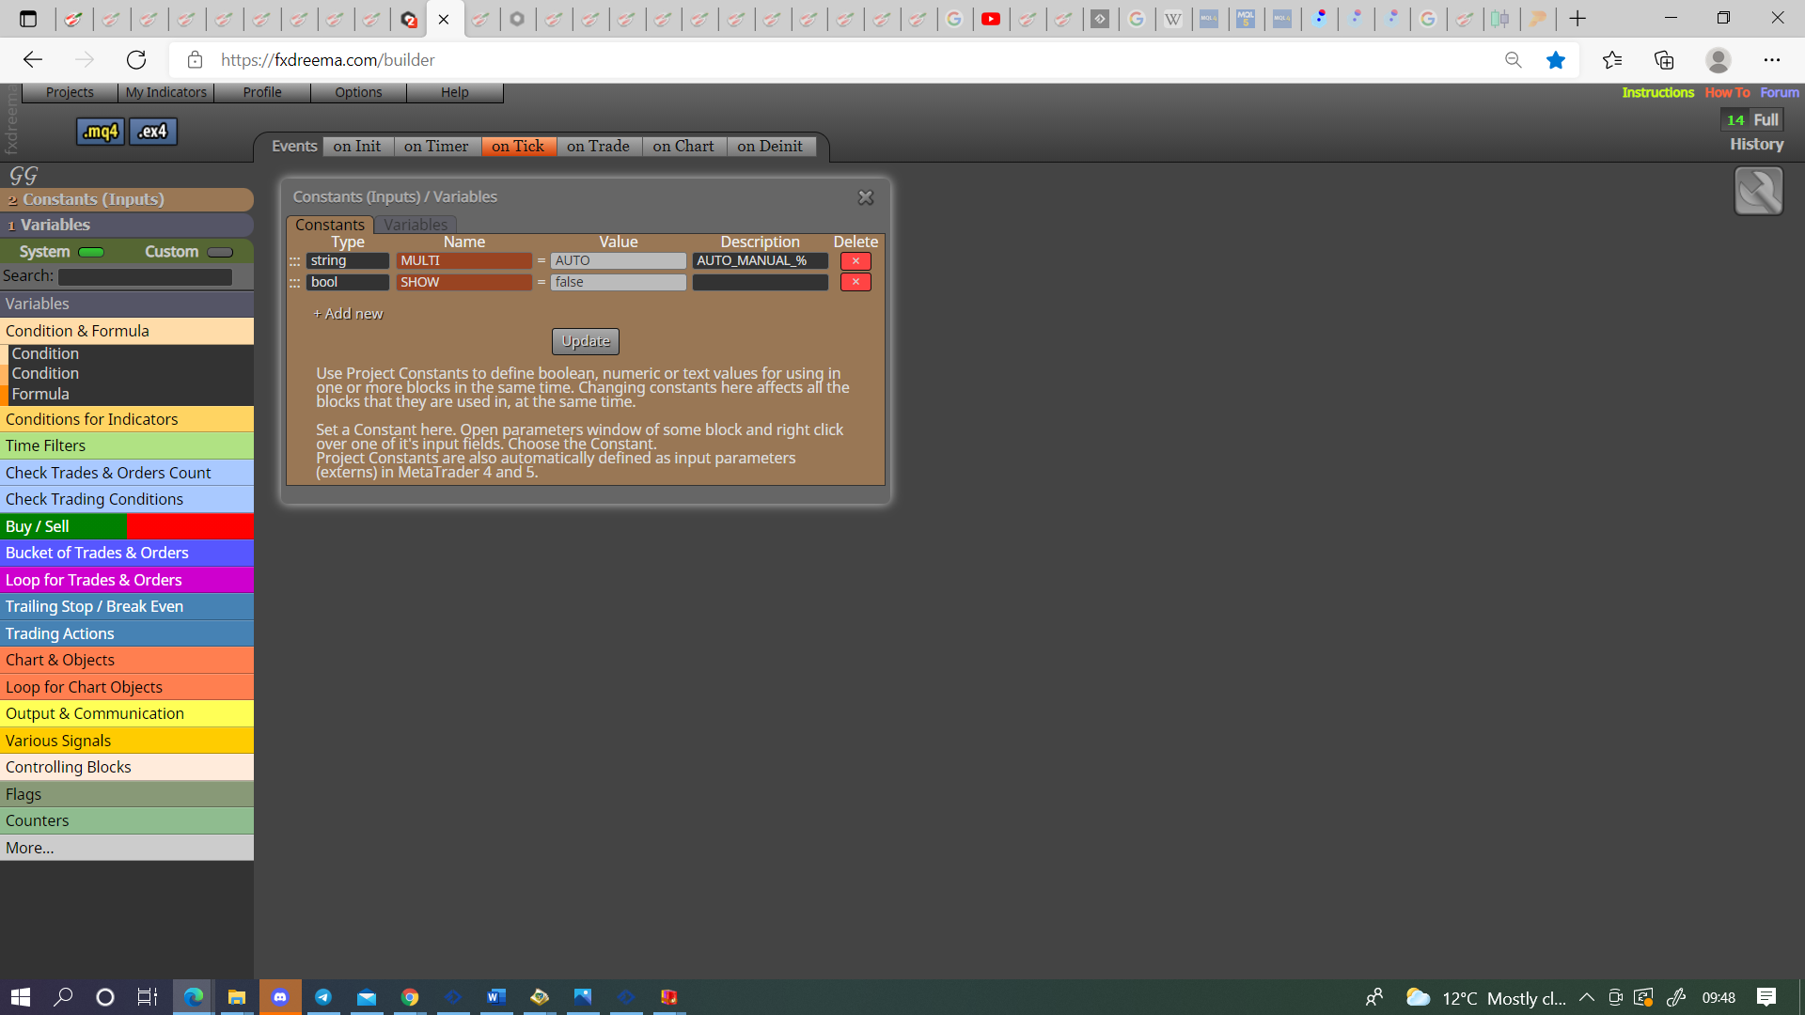The height and width of the screenshot is (1015, 1805).
Task: Open the browser profile avatar
Action: [1719, 60]
